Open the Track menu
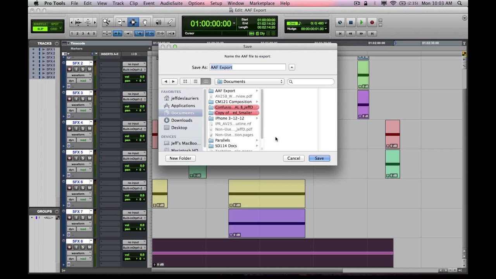The height and width of the screenshot is (279, 496). [118, 3]
